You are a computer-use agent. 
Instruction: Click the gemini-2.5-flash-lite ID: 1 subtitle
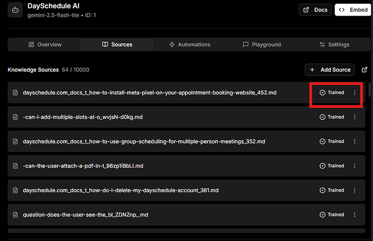62,15
